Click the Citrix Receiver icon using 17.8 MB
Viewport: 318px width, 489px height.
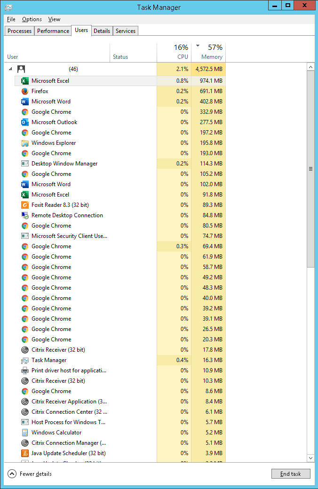24,350
